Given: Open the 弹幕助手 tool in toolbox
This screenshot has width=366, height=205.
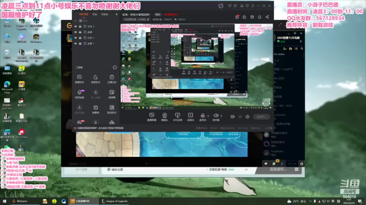Looking at the screenshot, I should 79,79.
